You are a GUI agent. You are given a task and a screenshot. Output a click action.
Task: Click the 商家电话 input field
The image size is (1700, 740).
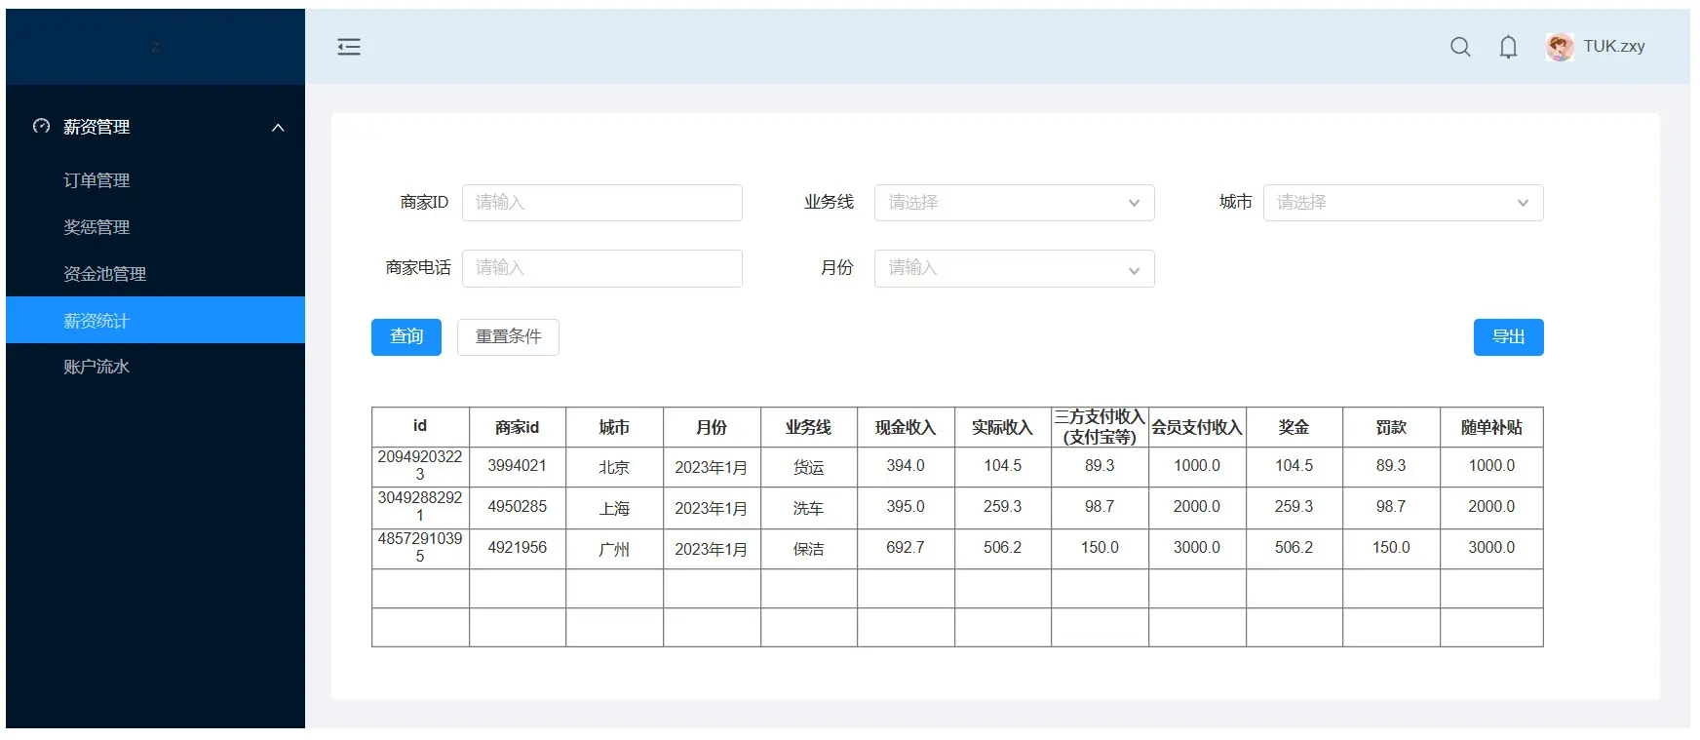601,269
